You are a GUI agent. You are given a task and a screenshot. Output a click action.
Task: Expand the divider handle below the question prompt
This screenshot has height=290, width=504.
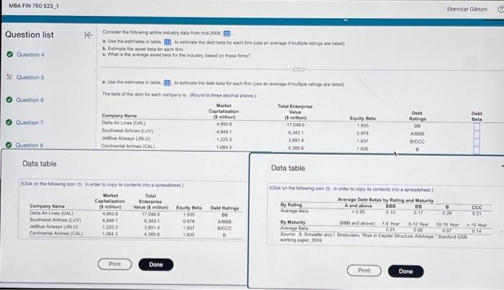[299, 69]
